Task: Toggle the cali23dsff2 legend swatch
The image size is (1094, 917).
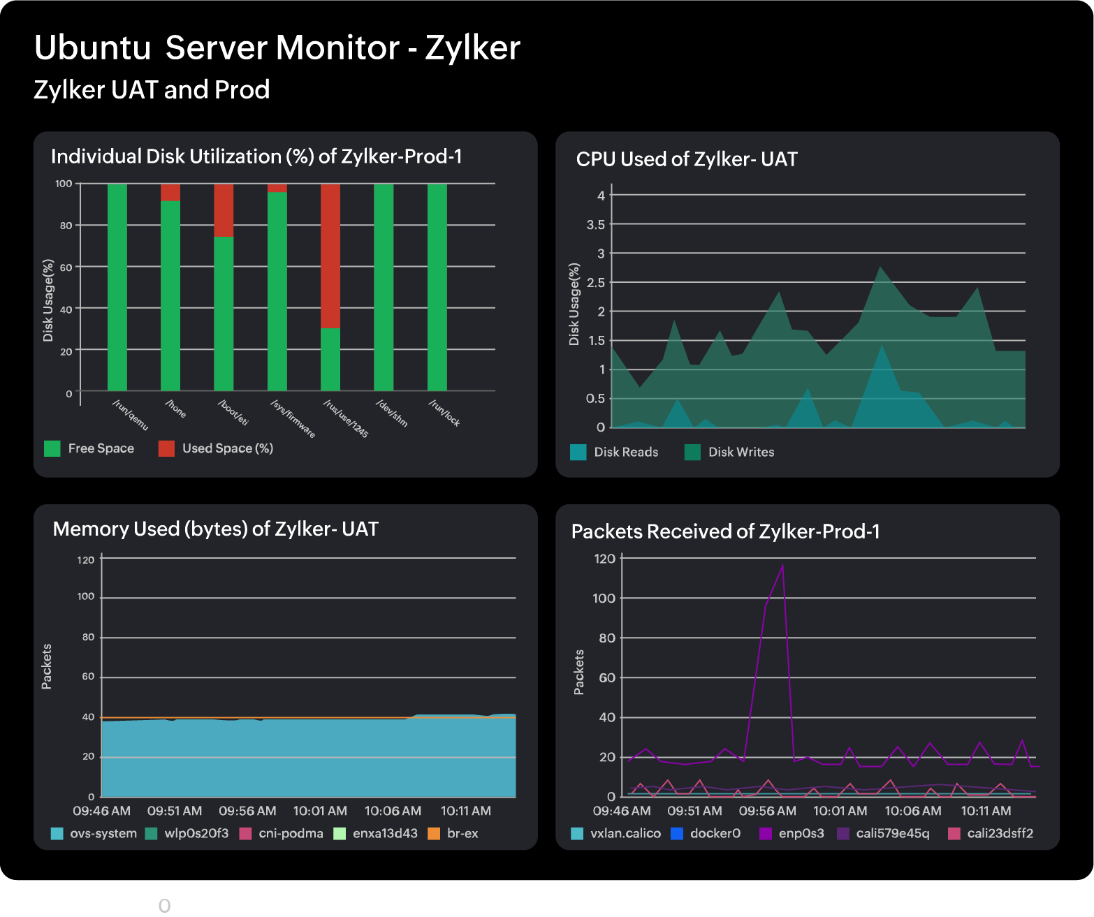Action: [954, 833]
